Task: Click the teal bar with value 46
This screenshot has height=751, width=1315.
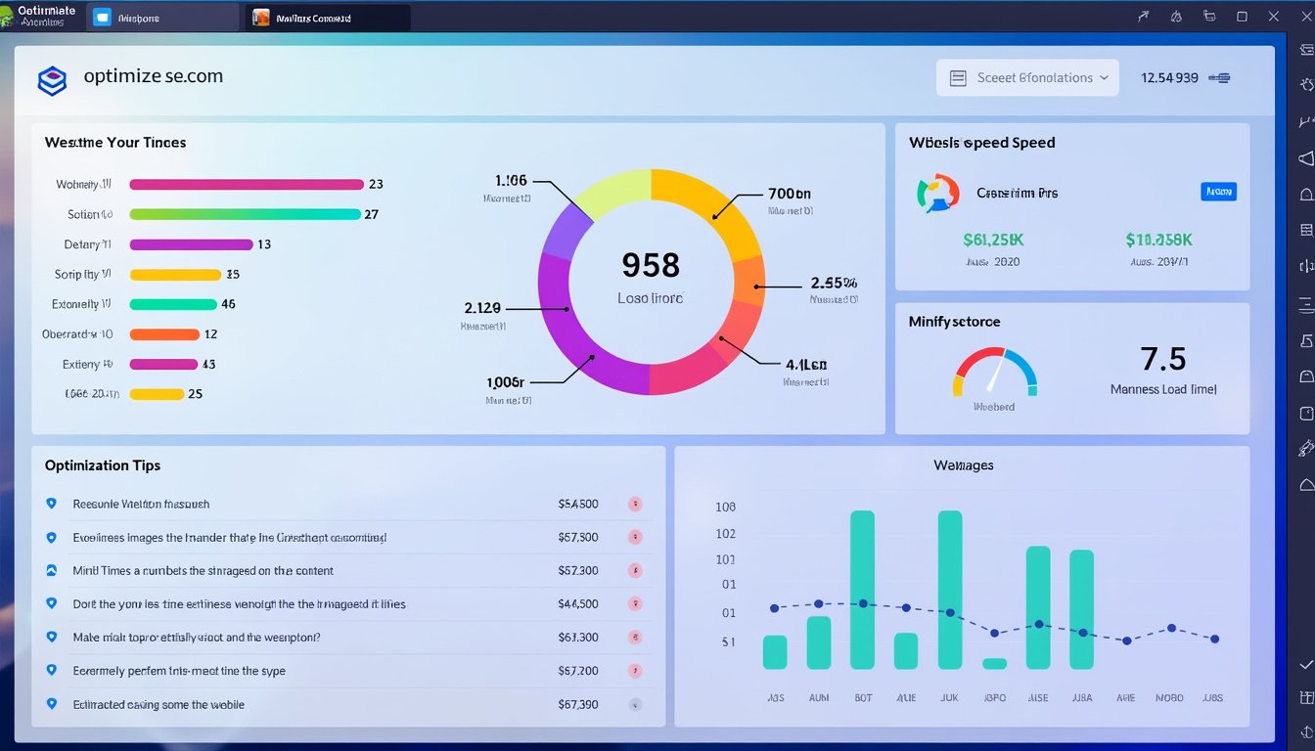Action: point(173,304)
